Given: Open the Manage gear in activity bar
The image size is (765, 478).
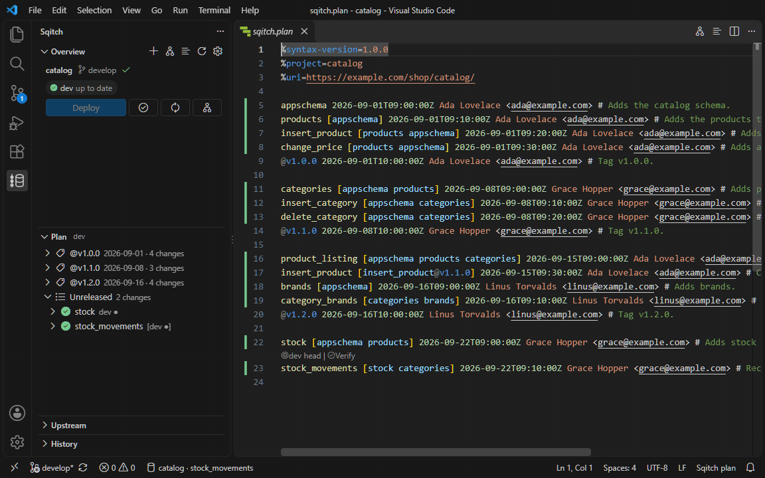Looking at the screenshot, I should (17, 442).
